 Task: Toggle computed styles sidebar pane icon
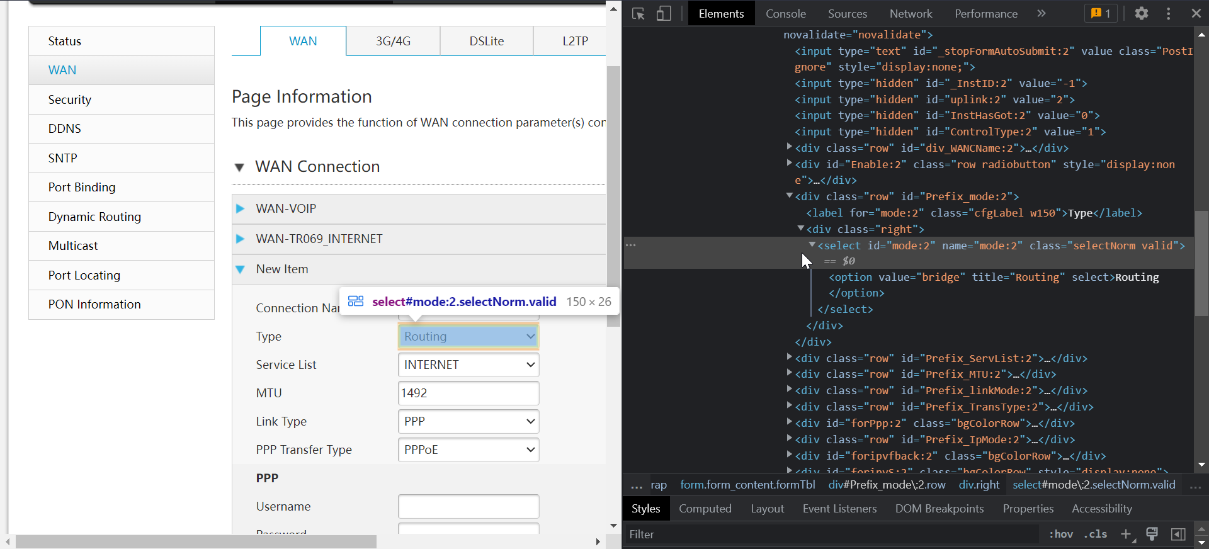point(1178,535)
